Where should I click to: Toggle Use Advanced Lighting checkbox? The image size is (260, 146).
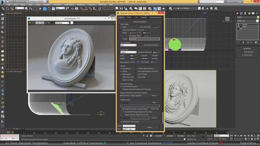click(x=121, y=86)
